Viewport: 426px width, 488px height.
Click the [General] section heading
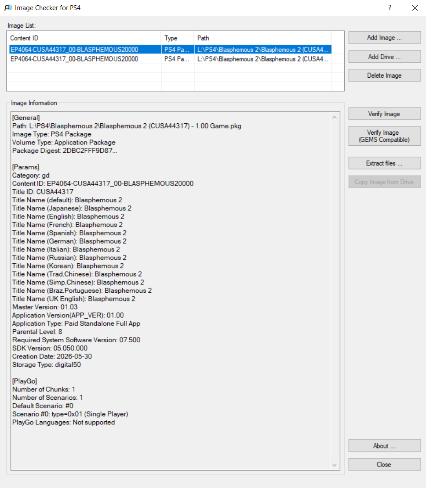26,118
